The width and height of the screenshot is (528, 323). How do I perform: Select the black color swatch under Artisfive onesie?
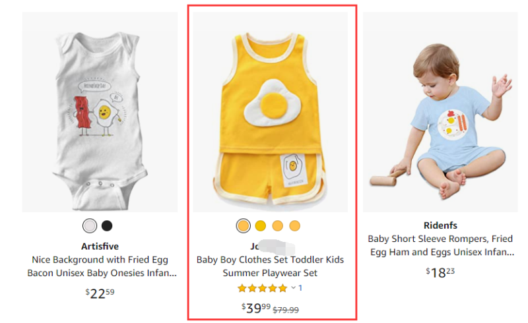pyautogui.click(x=107, y=226)
